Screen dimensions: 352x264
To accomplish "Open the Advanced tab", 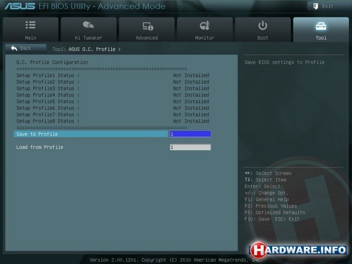I will tap(147, 30).
